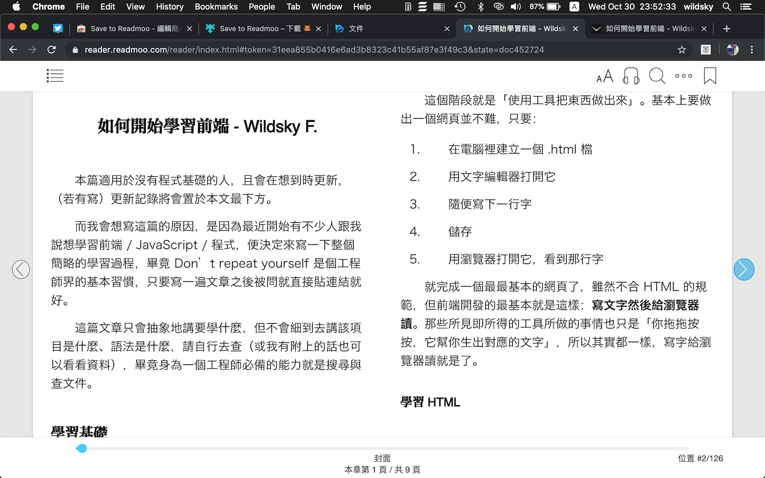Click the battery status icon

click(x=553, y=7)
